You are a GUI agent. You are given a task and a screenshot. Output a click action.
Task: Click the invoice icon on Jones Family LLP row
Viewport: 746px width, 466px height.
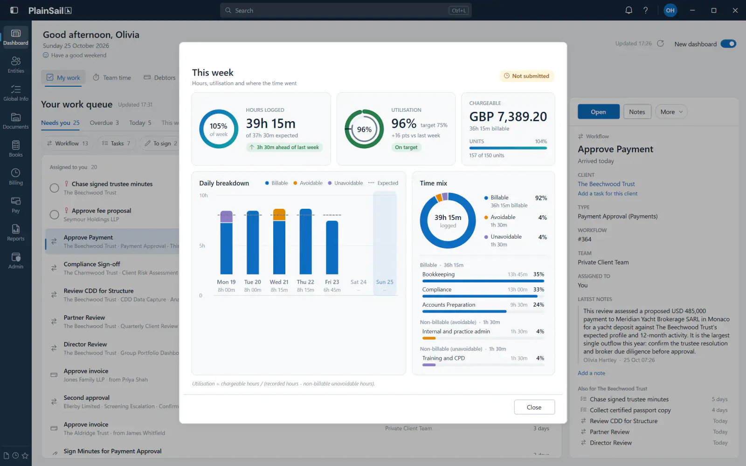(x=54, y=375)
